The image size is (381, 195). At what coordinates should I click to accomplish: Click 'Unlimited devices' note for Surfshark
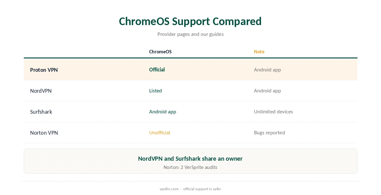(273, 111)
